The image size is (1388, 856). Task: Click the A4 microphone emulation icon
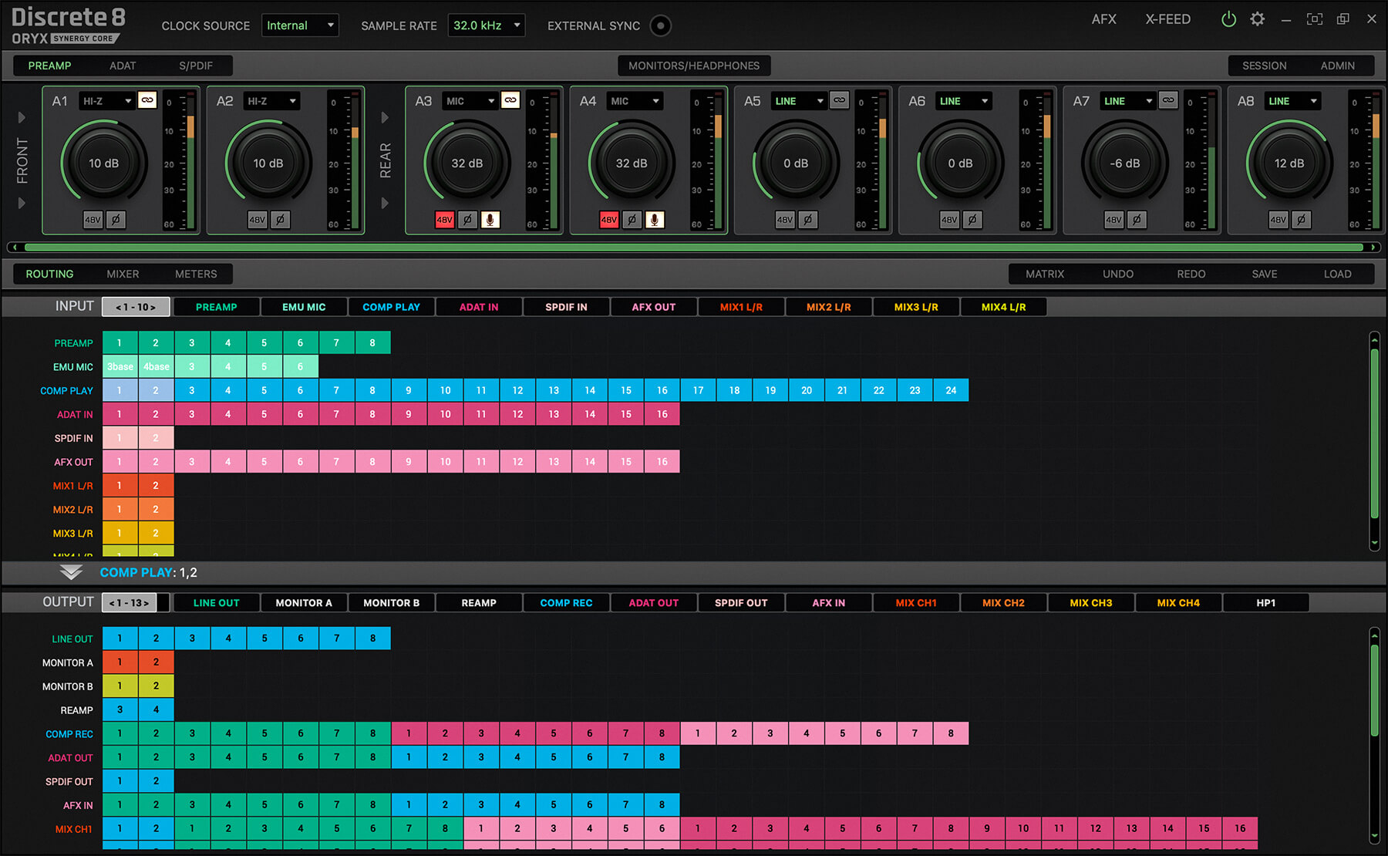click(x=654, y=220)
